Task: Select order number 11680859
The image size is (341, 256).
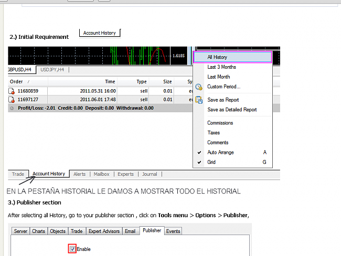Action: coord(28,91)
